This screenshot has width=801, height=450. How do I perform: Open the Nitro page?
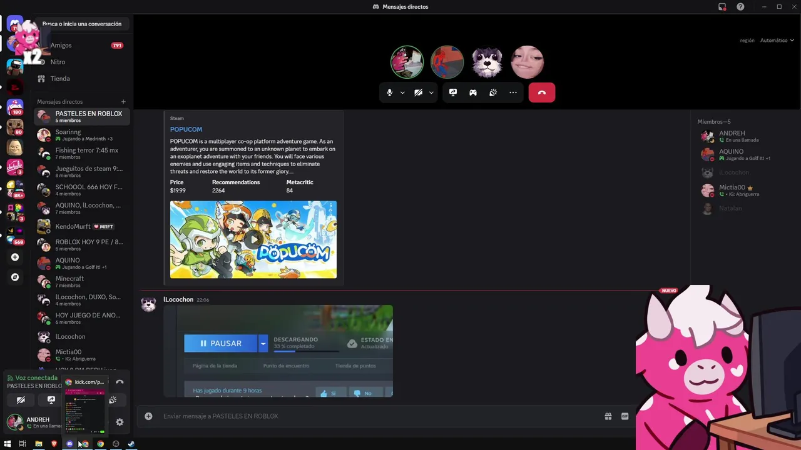82,62
